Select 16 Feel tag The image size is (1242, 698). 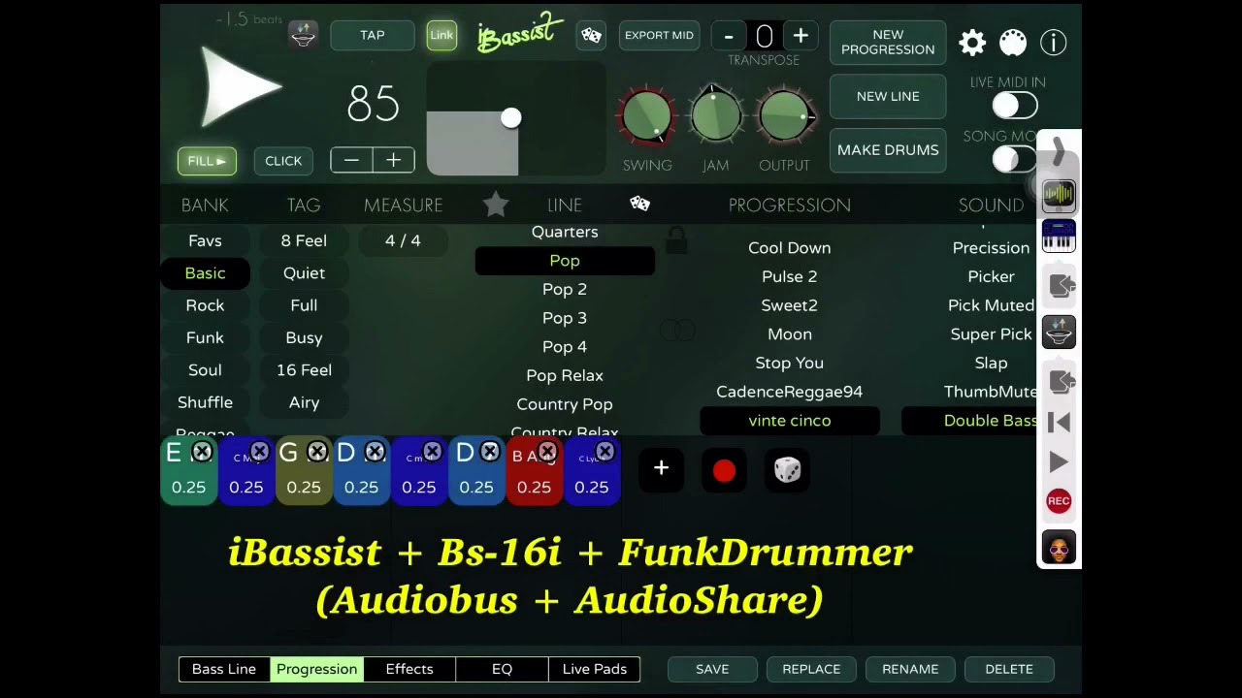tap(304, 370)
